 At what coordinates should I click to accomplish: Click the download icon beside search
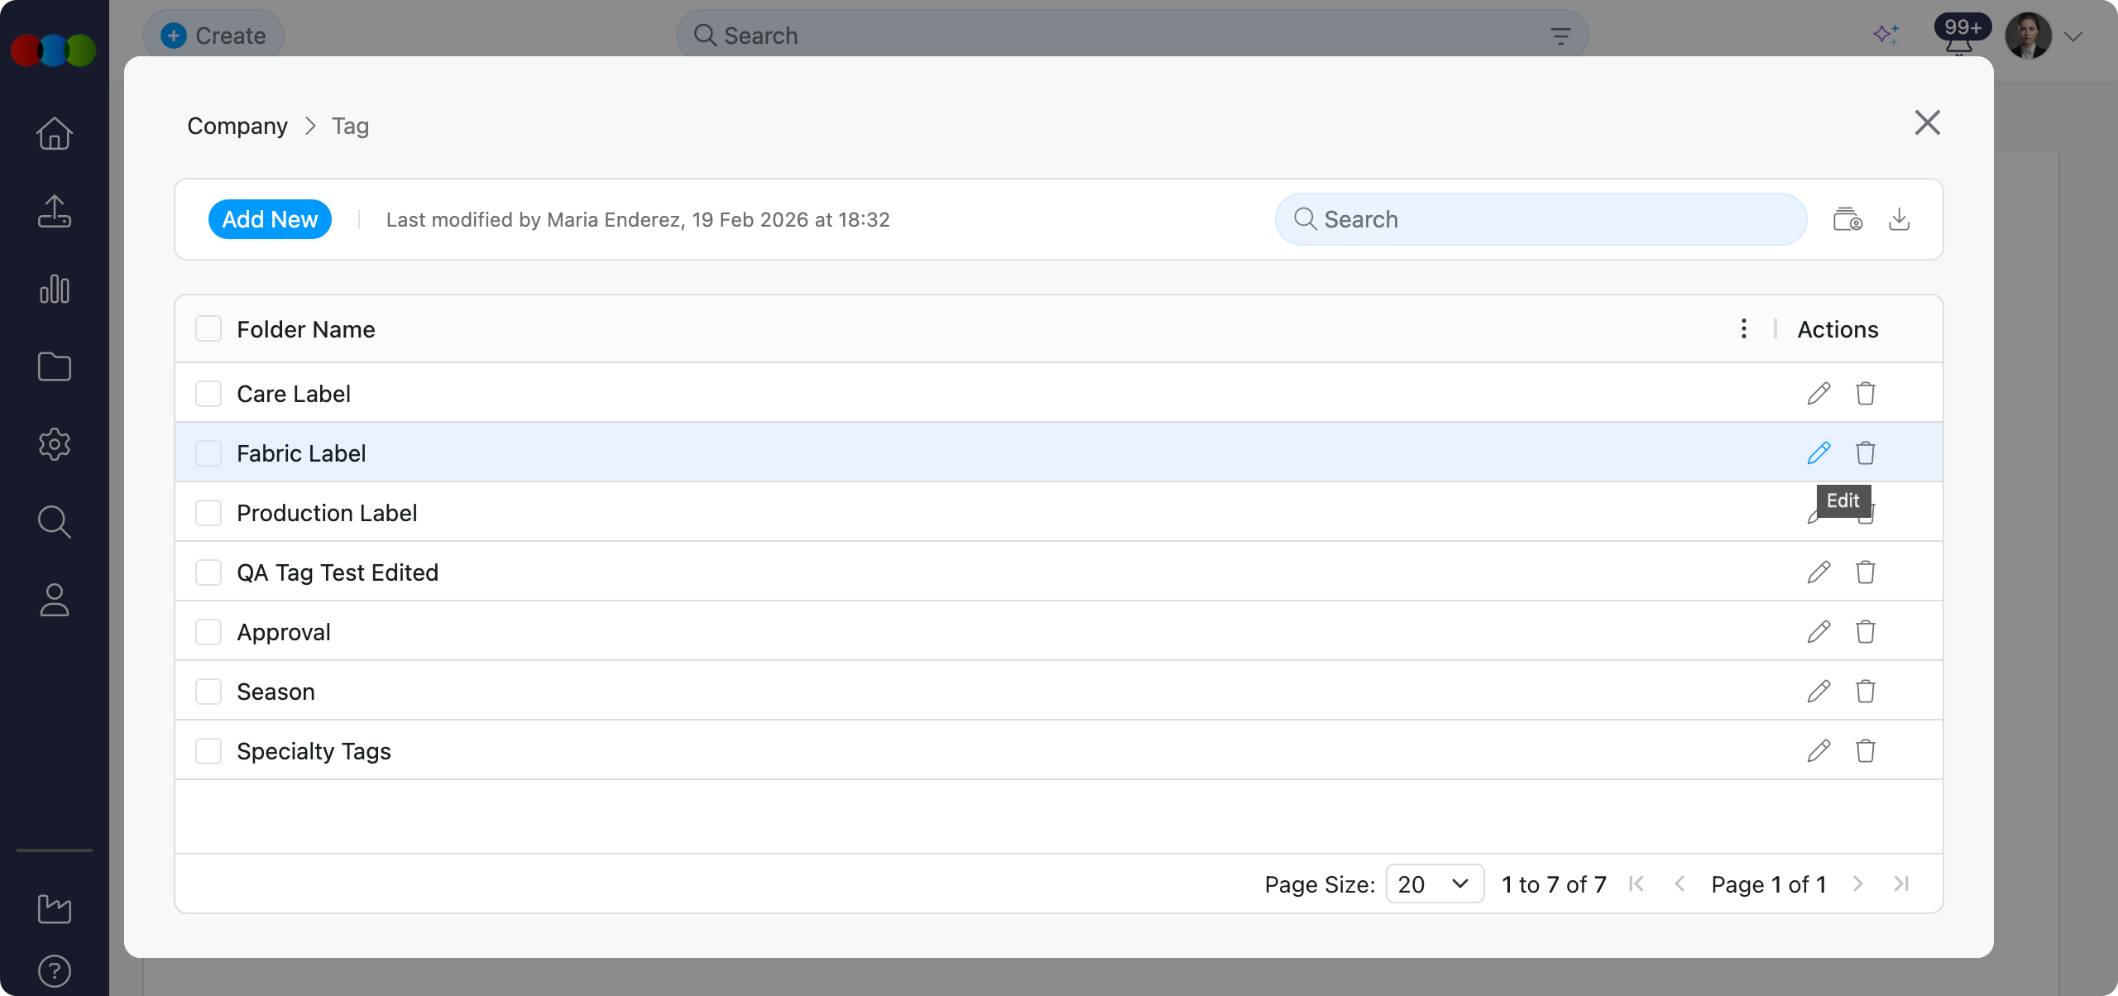[1899, 219]
